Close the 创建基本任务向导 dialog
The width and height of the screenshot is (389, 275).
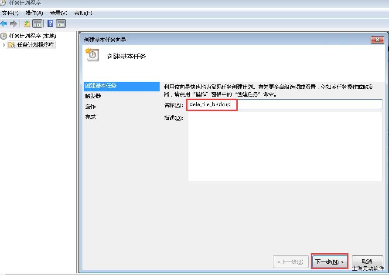pyautogui.click(x=377, y=40)
